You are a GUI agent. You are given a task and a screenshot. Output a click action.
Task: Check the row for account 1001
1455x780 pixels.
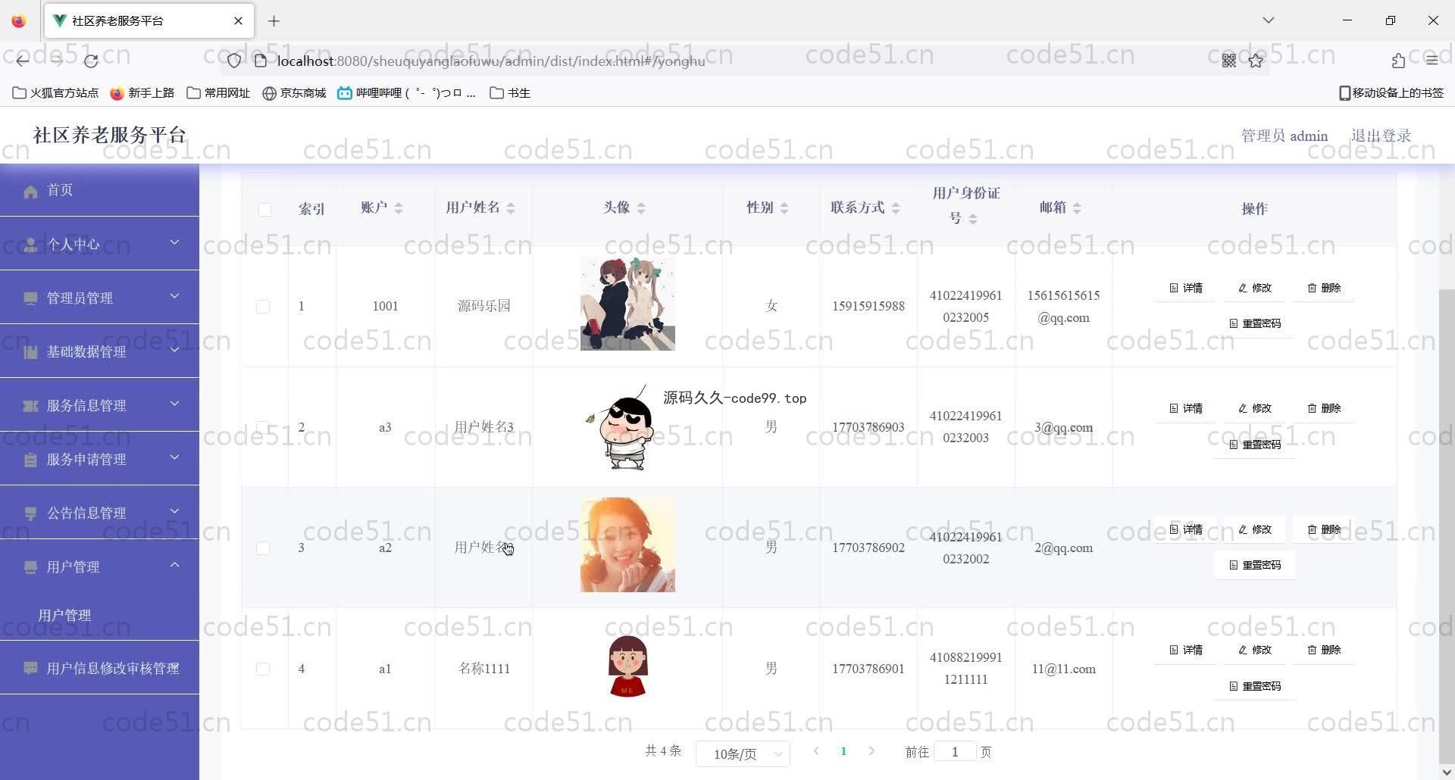pyautogui.click(x=263, y=307)
